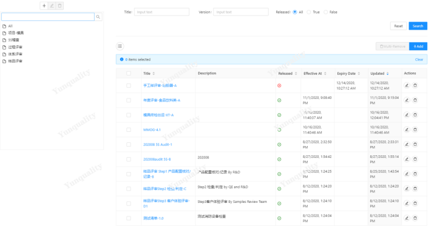Image resolution: width=429 pixels, height=232 pixels.
Task: Tick the checkbox for the Step3 row
Action: coord(129,204)
